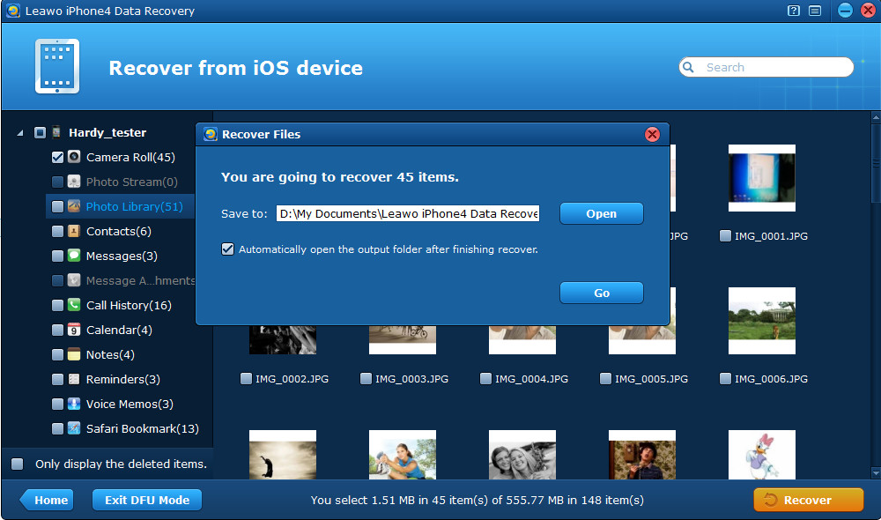Click the Voice Memos microphone icon
Viewport: 881px width, 520px height.
tap(74, 404)
